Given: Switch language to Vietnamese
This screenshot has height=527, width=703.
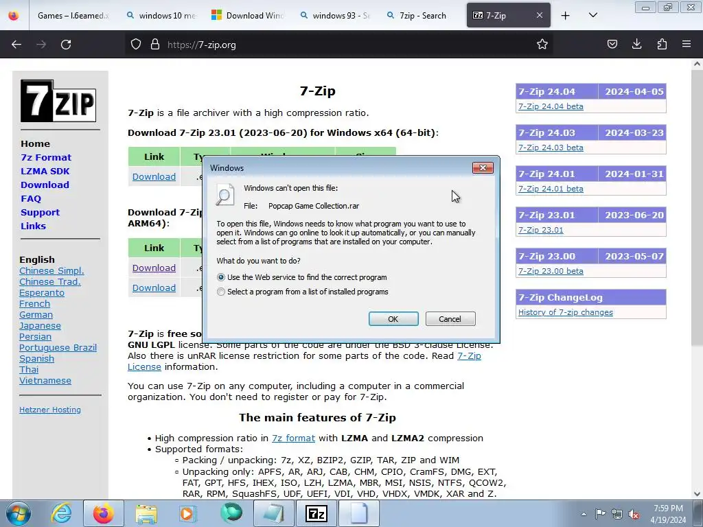Looking at the screenshot, I should pos(45,380).
